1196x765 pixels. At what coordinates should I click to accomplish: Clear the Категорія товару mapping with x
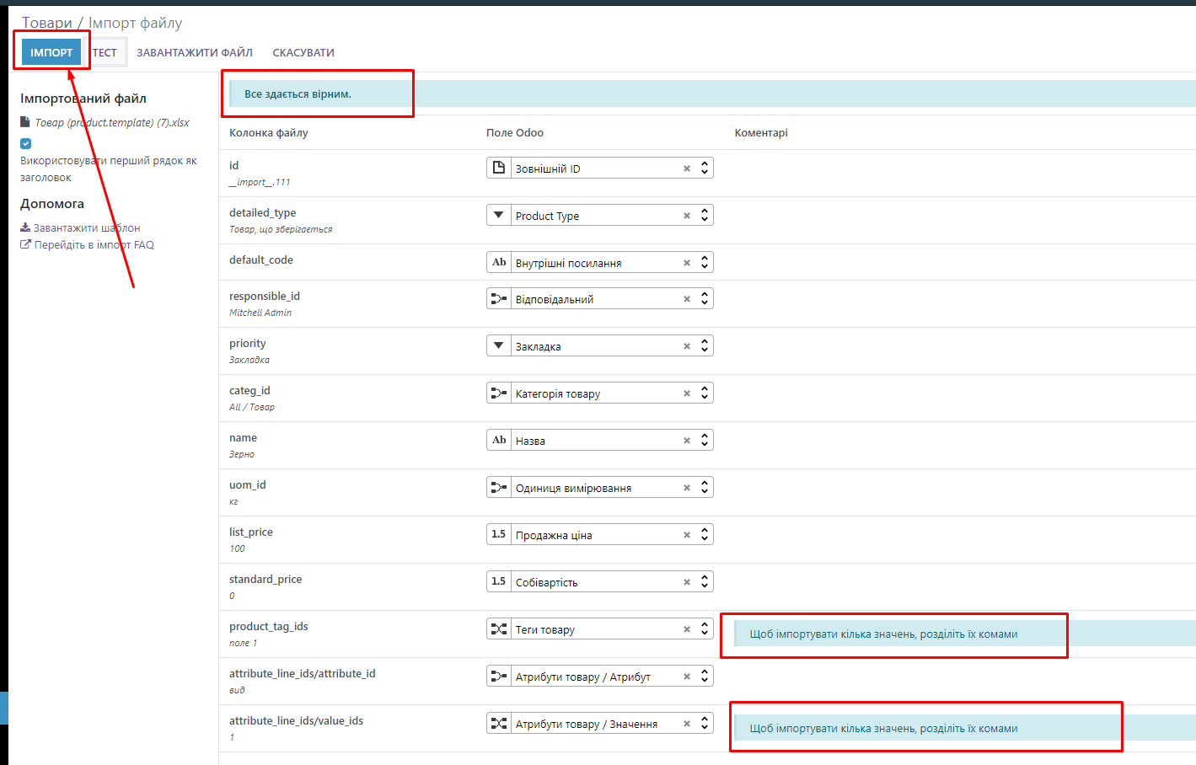687,393
